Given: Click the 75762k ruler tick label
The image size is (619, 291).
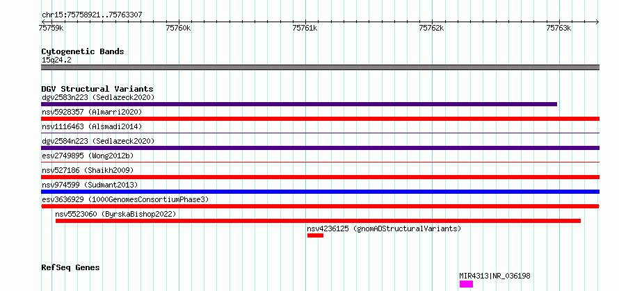Looking at the screenshot, I should pos(432,28).
